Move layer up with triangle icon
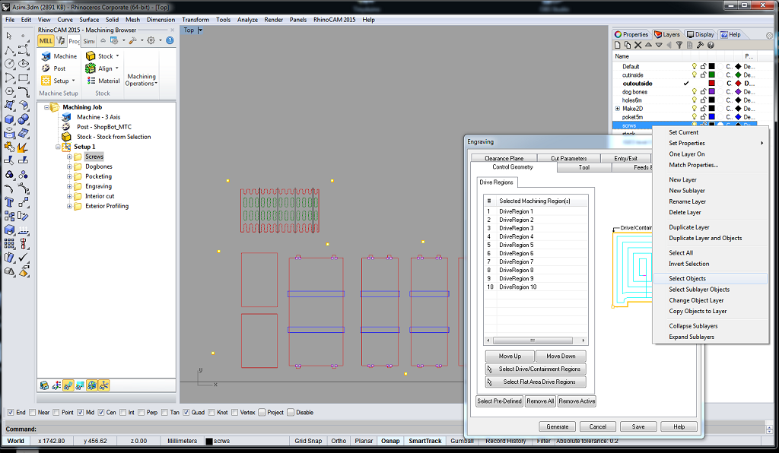 pyautogui.click(x=648, y=45)
